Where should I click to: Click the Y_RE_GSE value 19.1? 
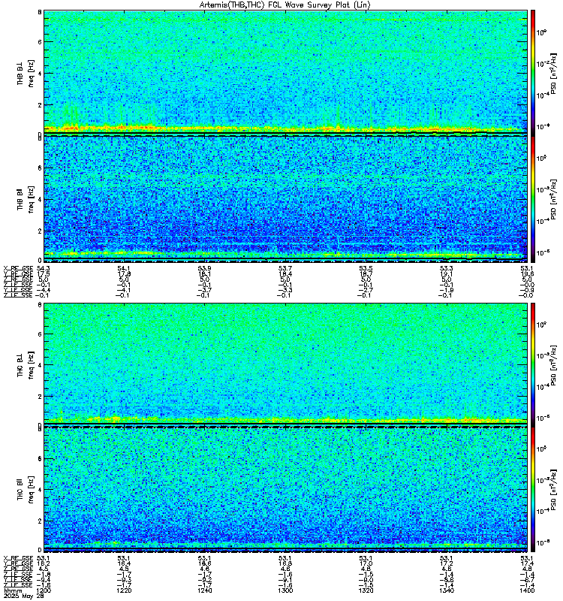pyautogui.click(x=446, y=273)
